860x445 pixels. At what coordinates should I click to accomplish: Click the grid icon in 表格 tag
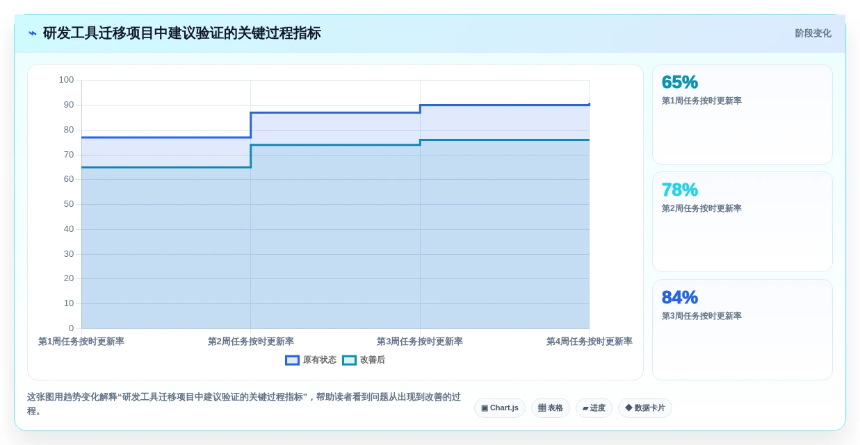(542, 408)
